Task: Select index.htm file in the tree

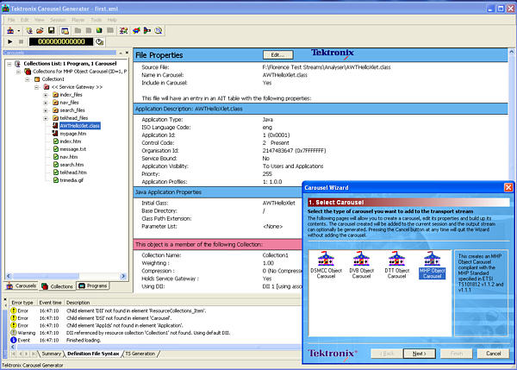Action: [71, 141]
